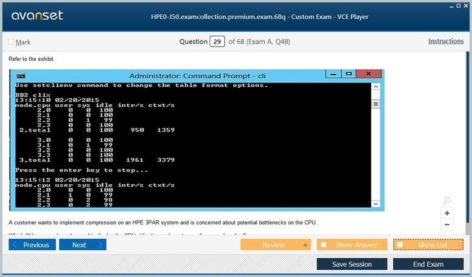Click the exhibit Command Prompt close button
472x277 pixels.
(368, 74)
